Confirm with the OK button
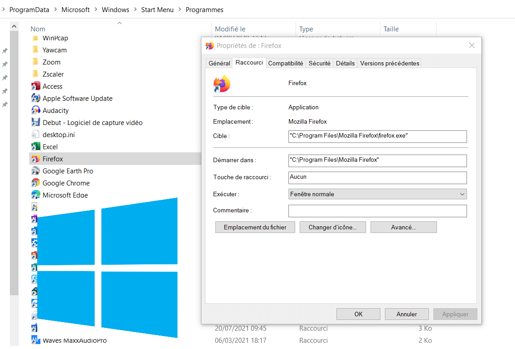 pos(358,314)
